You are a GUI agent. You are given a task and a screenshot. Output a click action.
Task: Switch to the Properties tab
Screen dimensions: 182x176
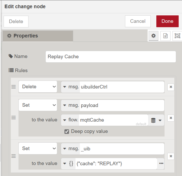(38, 36)
